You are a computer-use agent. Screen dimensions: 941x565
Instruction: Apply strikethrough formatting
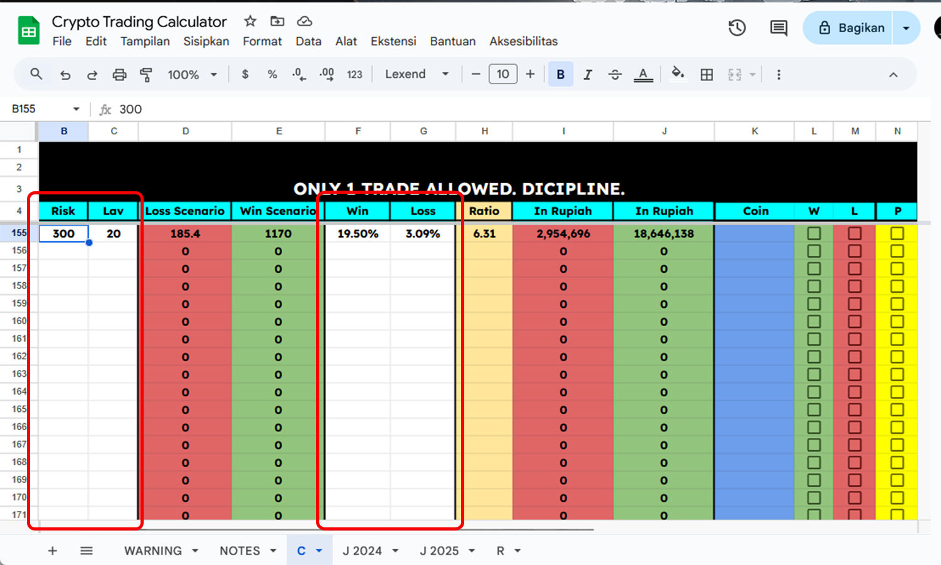point(615,75)
